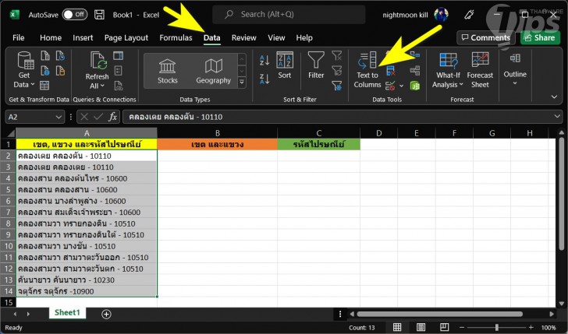Screen dimensions: 568x334
Task: Switch to the Page Layout tab
Action: tap(126, 37)
